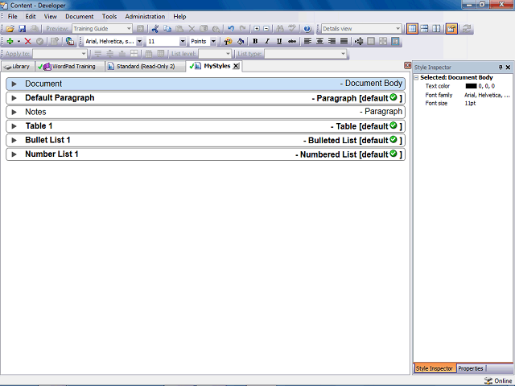
Task: Open the Document menu
Action: 79,16
